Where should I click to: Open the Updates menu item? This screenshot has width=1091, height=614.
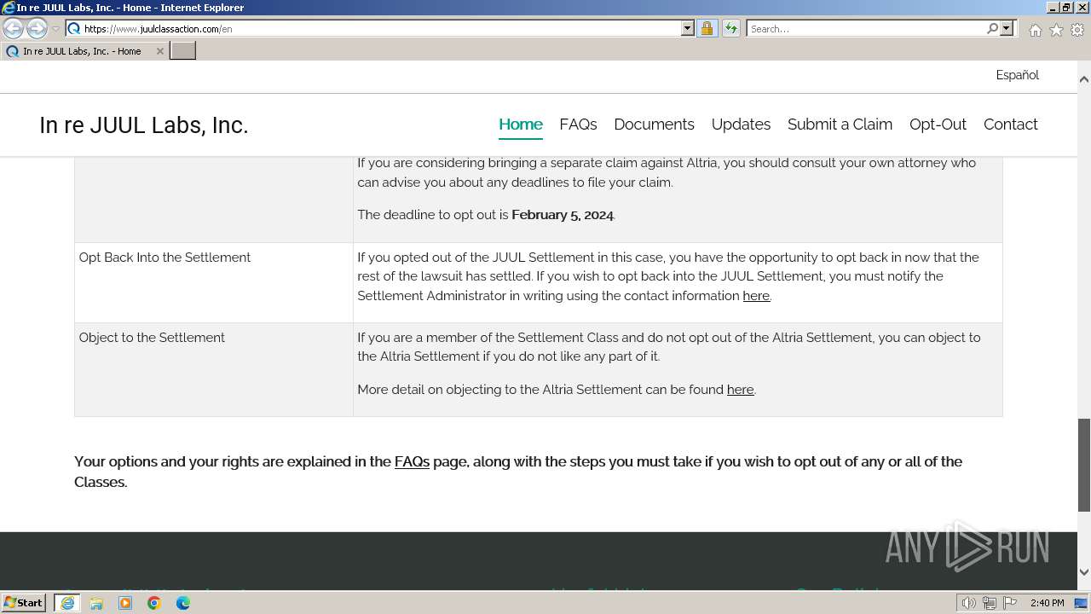tap(741, 125)
